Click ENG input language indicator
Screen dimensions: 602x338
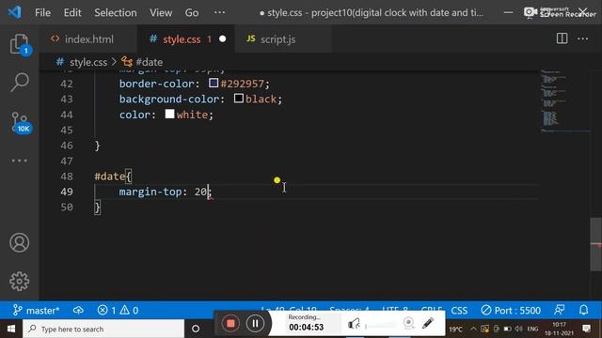click(532, 329)
